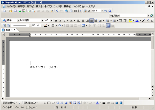
Task: Open the ツール(T) menu
Action: click(58, 6)
